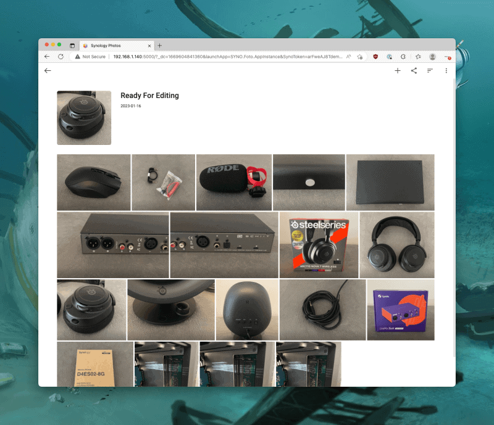Open the SteelSeries headset box photo

coord(319,245)
